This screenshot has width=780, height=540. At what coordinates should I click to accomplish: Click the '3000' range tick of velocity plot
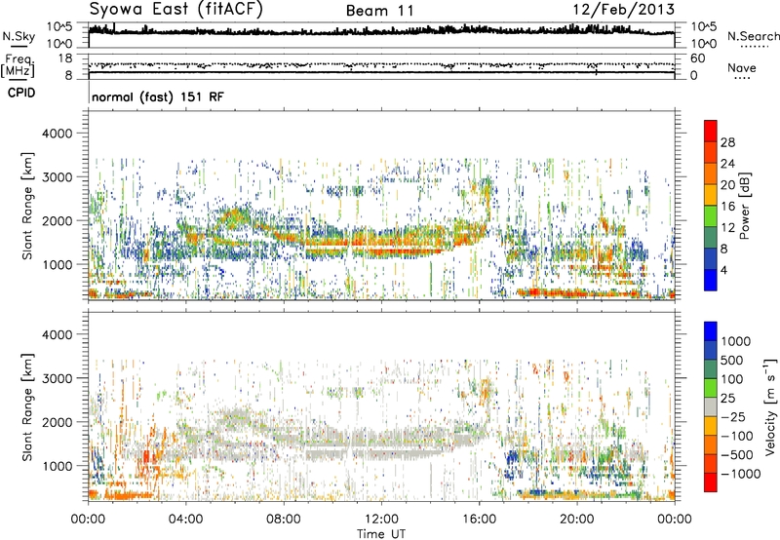coord(58,379)
